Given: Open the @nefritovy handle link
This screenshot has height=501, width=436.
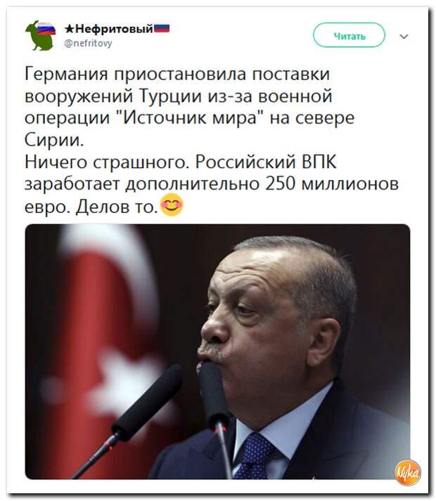Looking at the screenshot, I should pos(89,43).
